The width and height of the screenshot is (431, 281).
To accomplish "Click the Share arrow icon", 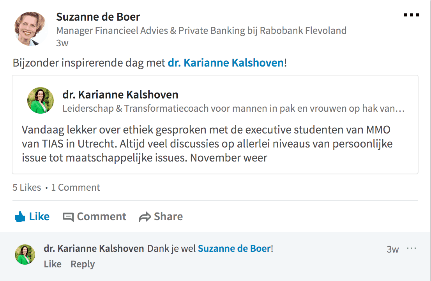I will pyautogui.click(x=145, y=217).
